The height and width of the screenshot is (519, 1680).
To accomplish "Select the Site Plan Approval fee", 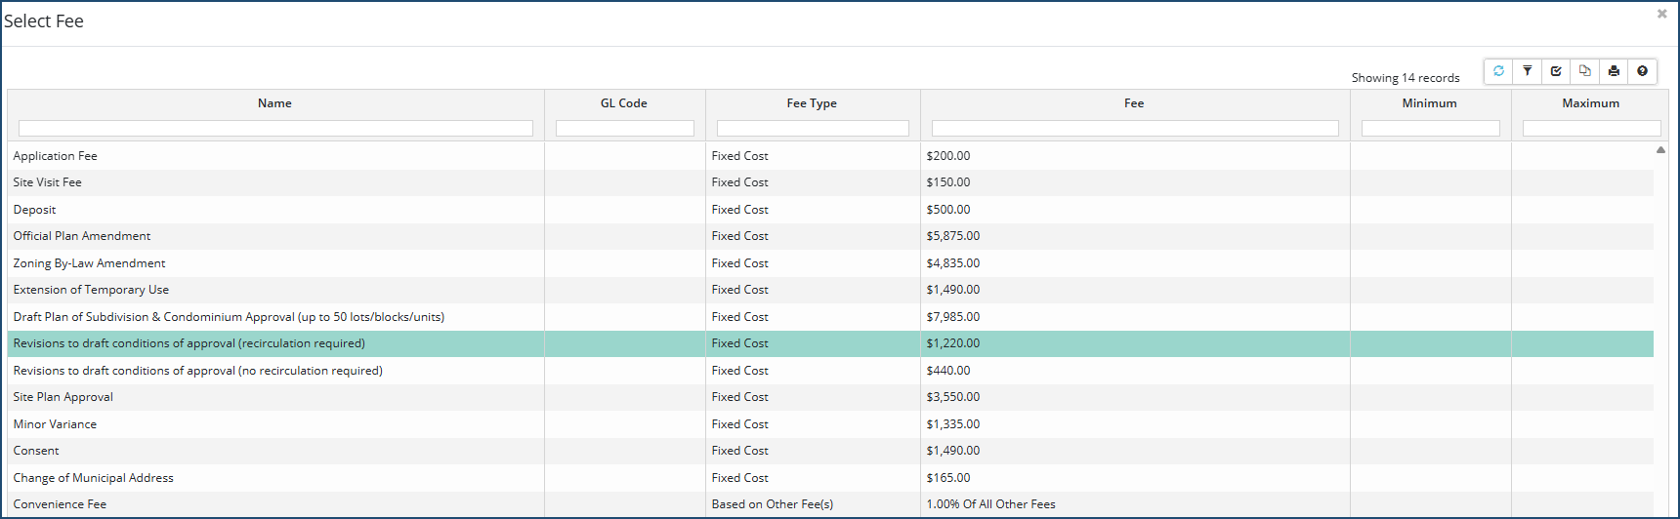I will (x=63, y=397).
